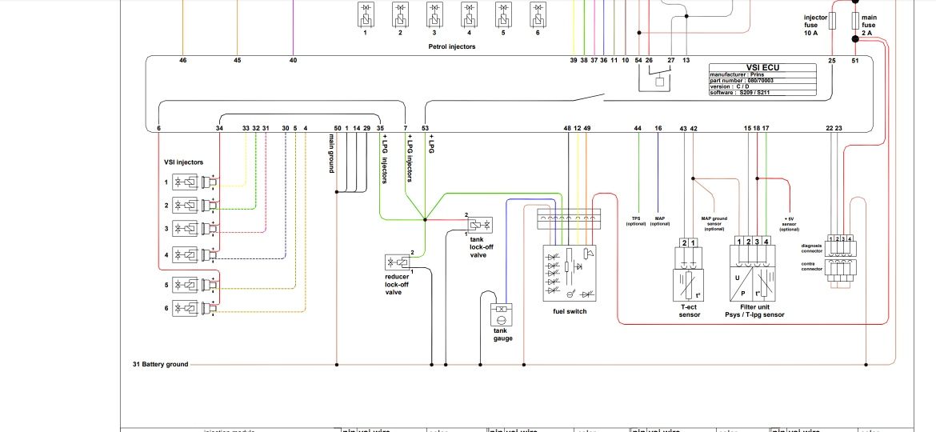The image size is (936, 432).
Task: Select VSI injector 1 symbol
Action: coord(185,182)
